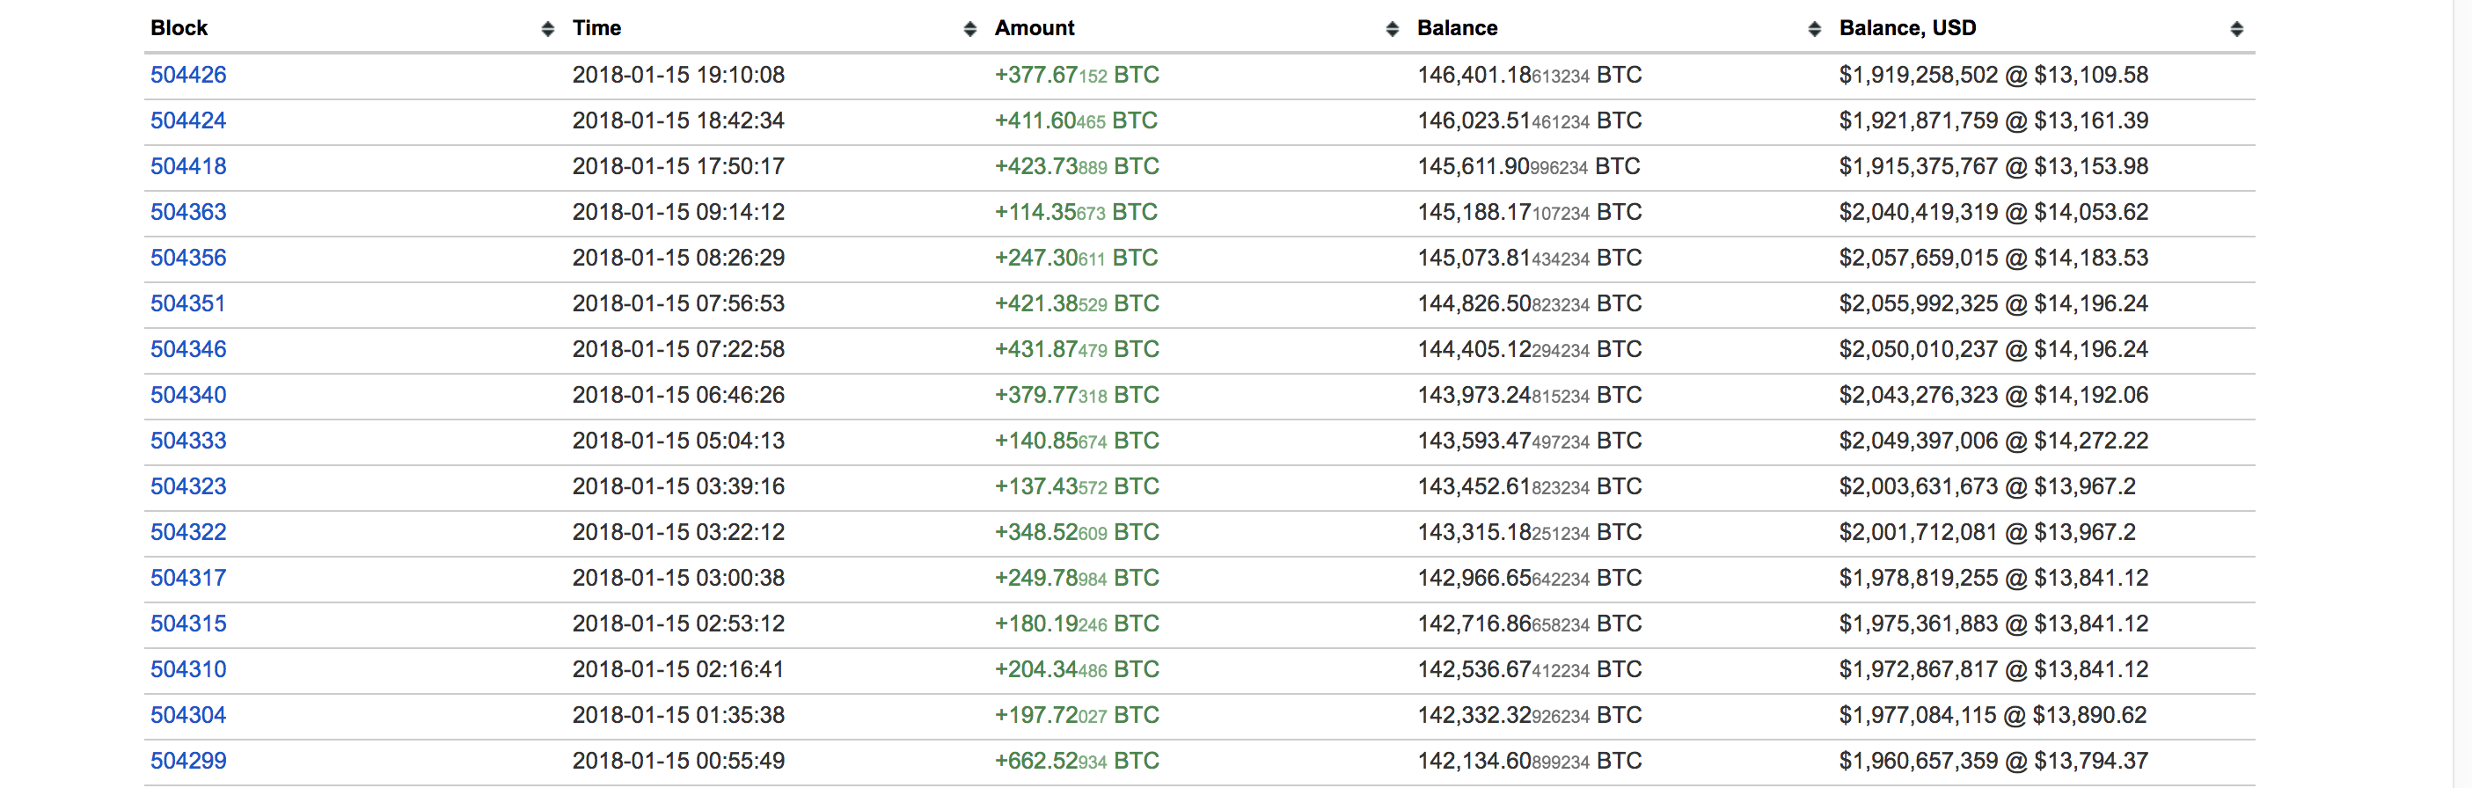Select balance 146,401.18613234 BTC

[x=1530, y=75]
